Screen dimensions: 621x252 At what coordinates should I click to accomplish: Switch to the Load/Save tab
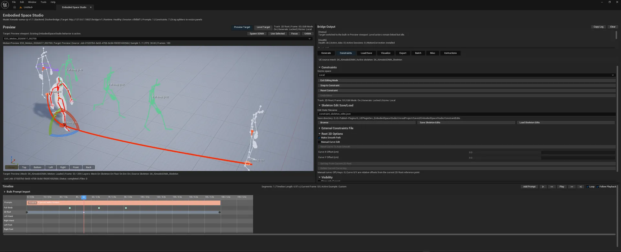pyautogui.click(x=366, y=53)
